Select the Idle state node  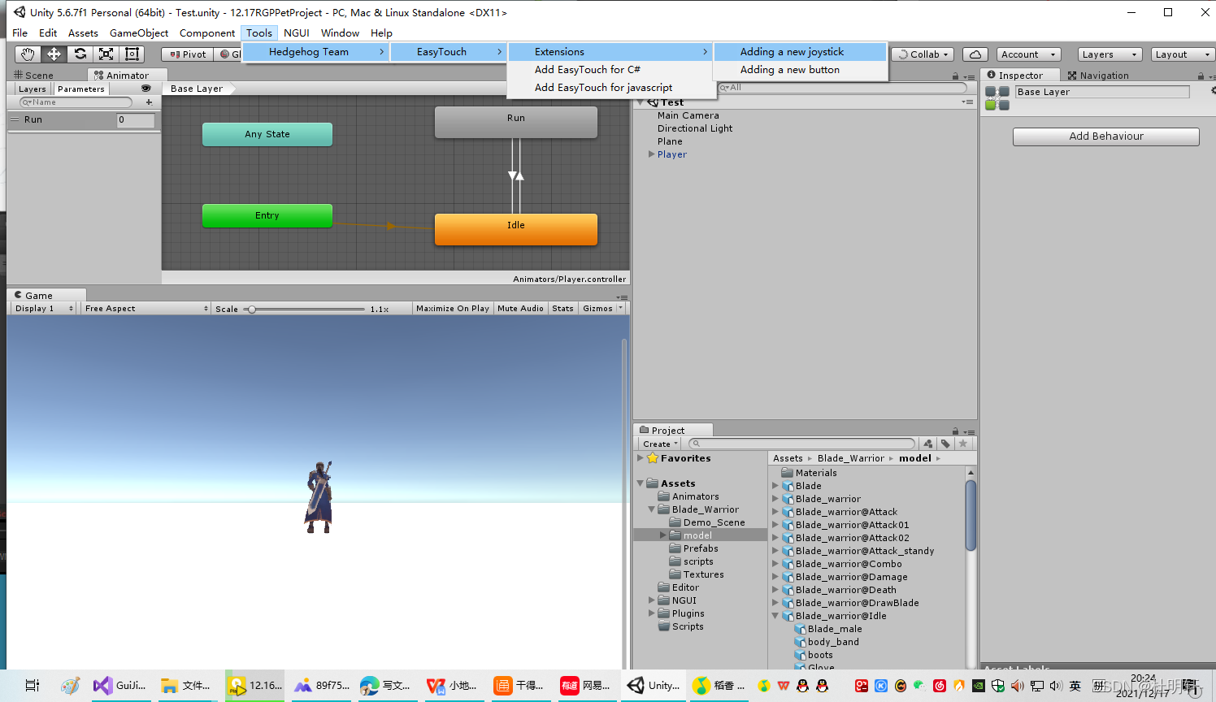[x=516, y=229]
